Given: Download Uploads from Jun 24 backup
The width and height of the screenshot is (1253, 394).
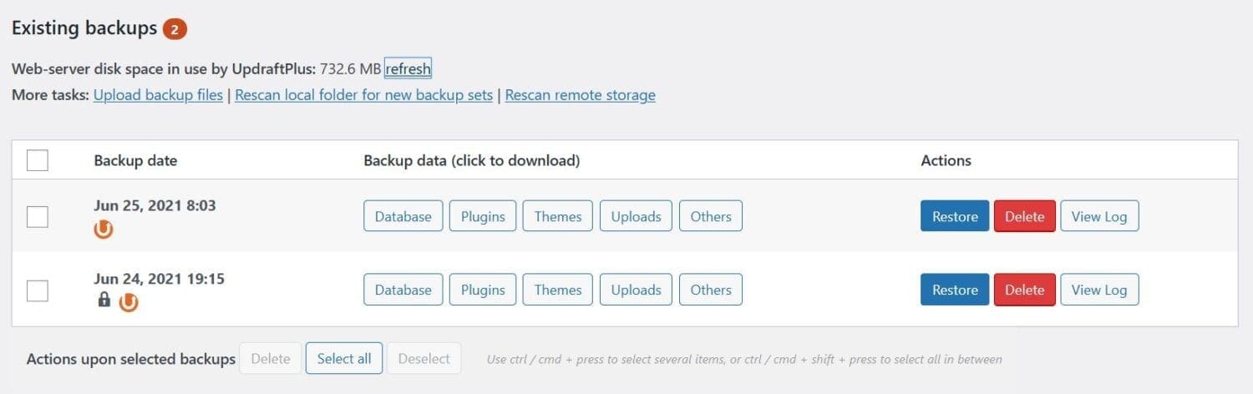Looking at the screenshot, I should pos(636,290).
